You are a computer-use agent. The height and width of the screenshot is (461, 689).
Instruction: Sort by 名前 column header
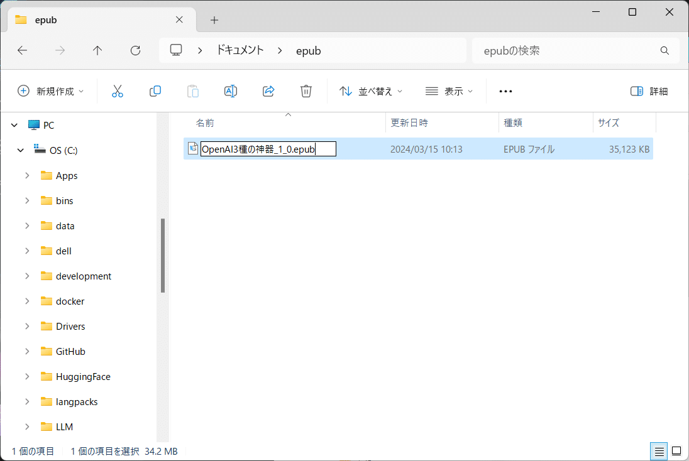point(205,123)
